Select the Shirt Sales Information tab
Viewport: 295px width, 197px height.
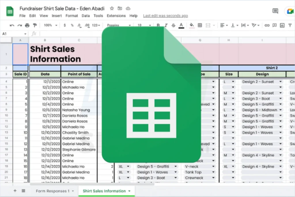(x=104, y=191)
